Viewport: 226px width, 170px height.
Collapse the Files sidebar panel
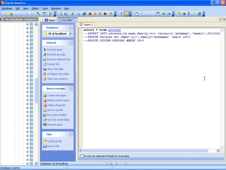(x=71, y=134)
